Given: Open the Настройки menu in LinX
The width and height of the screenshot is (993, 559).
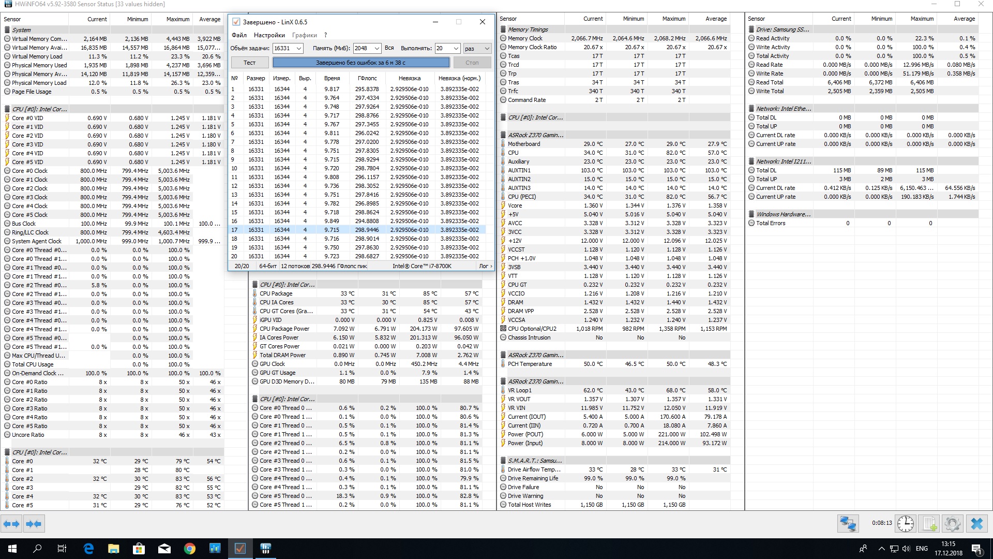Looking at the screenshot, I should 269,35.
